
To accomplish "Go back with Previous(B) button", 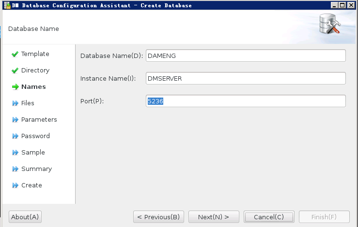I will coord(158,217).
